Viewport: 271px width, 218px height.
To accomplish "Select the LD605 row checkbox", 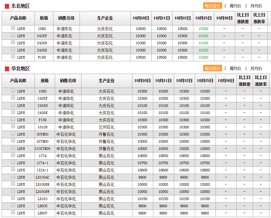I will [13, 205].
